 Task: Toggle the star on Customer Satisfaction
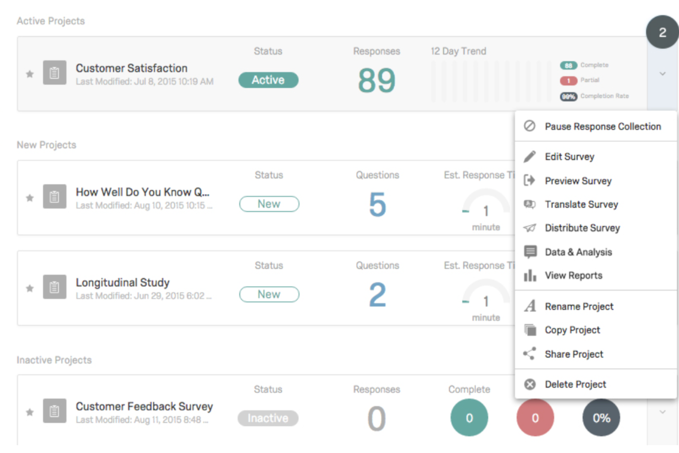[29, 74]
